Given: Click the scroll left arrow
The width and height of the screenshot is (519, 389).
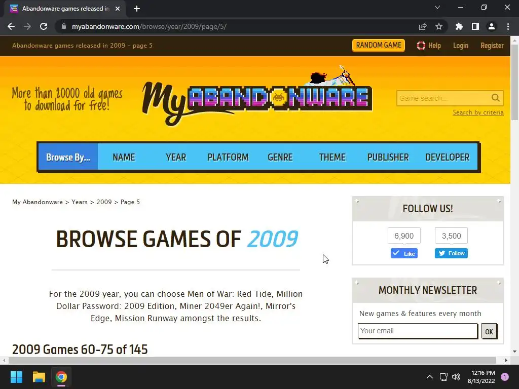Looking at the screenshot, I should 4,360.
